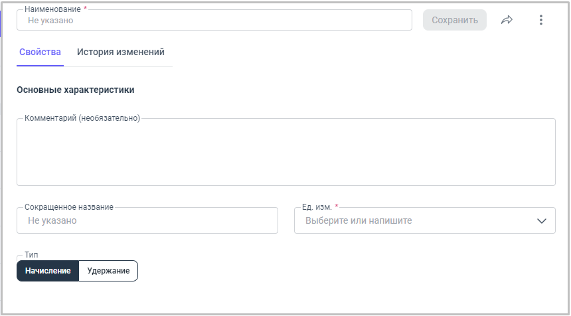Viewport: 571px width, 316px height.
Task: Expand the unit dropdown chevron arrow
Action: click(541, 221)
